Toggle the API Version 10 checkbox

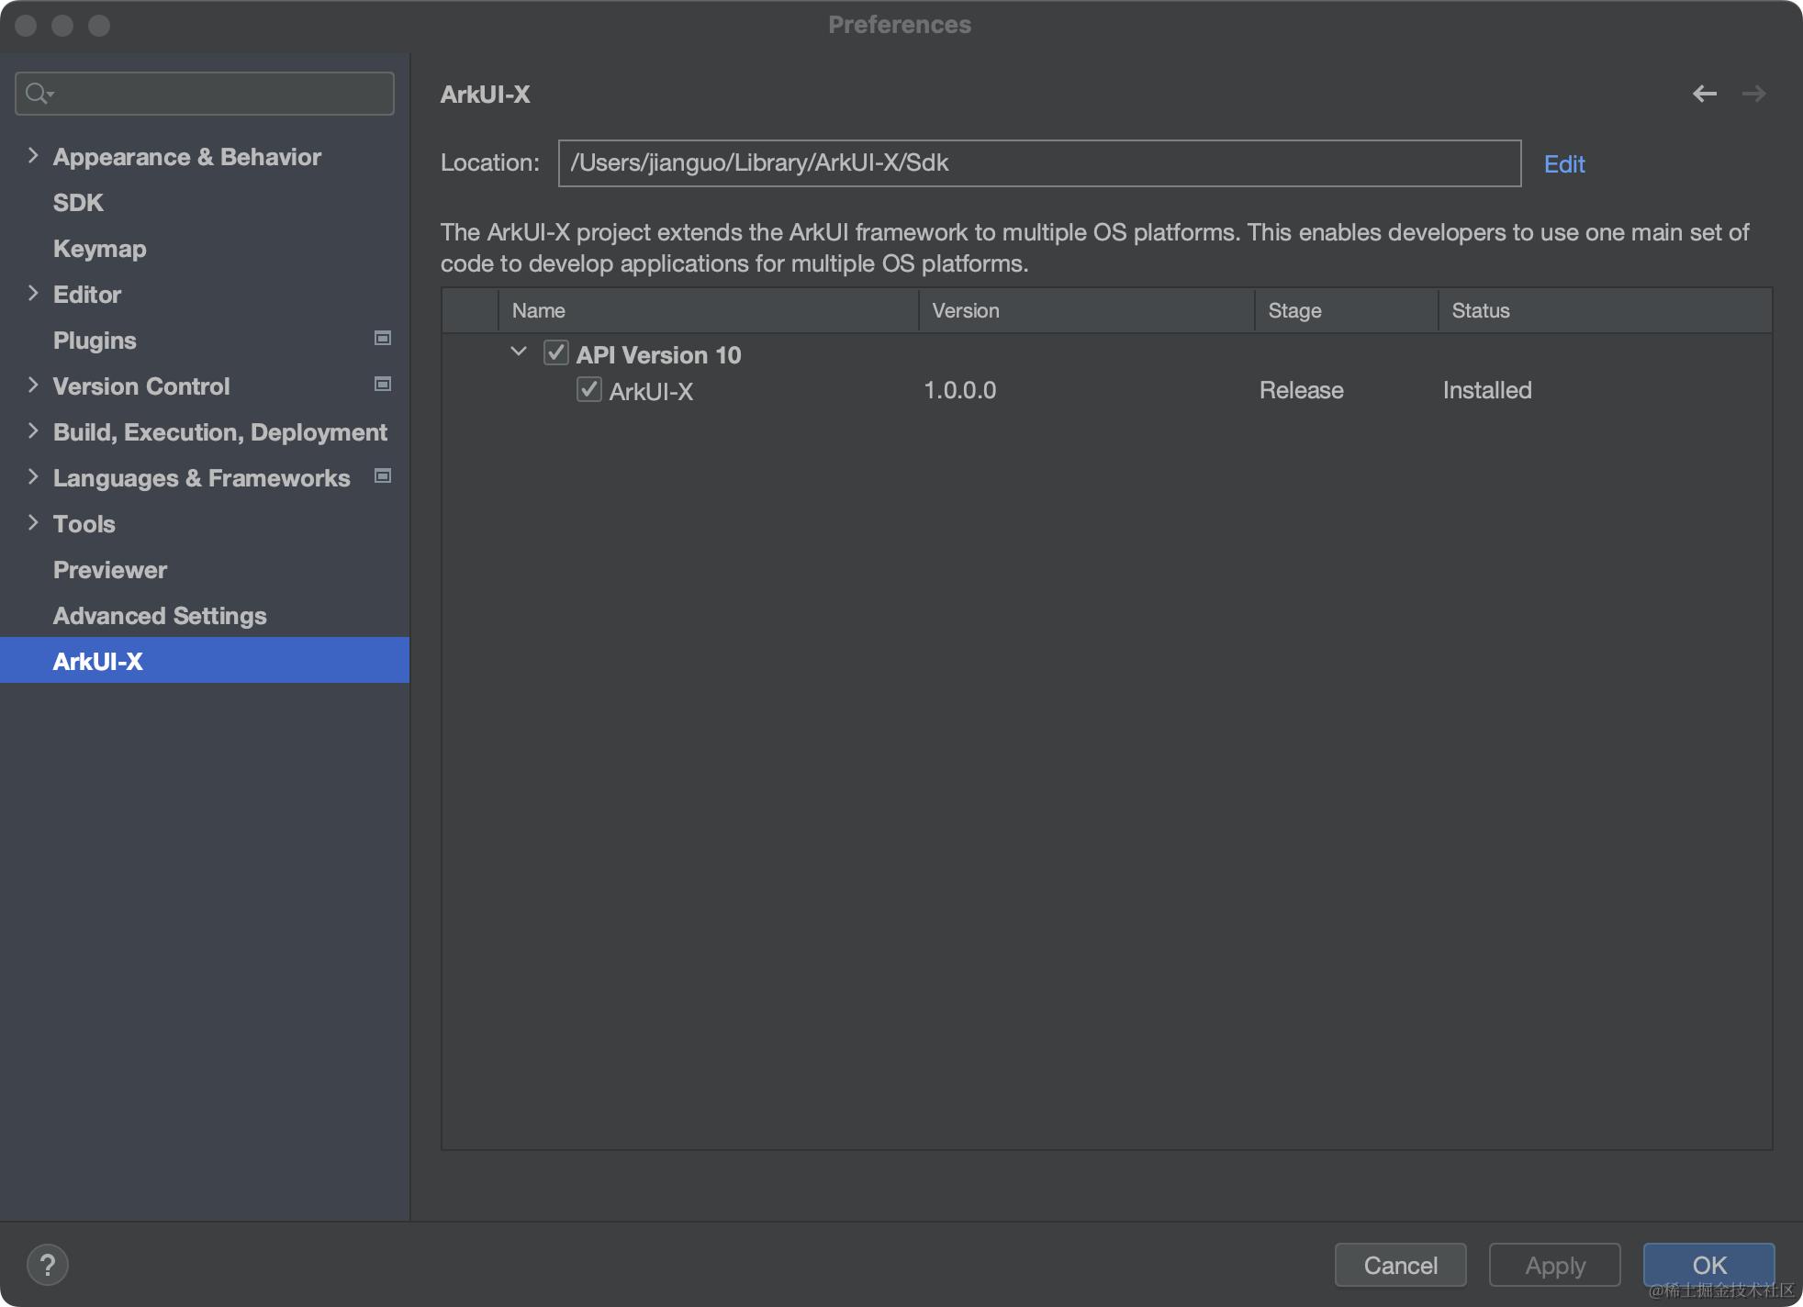pos(555,353)
